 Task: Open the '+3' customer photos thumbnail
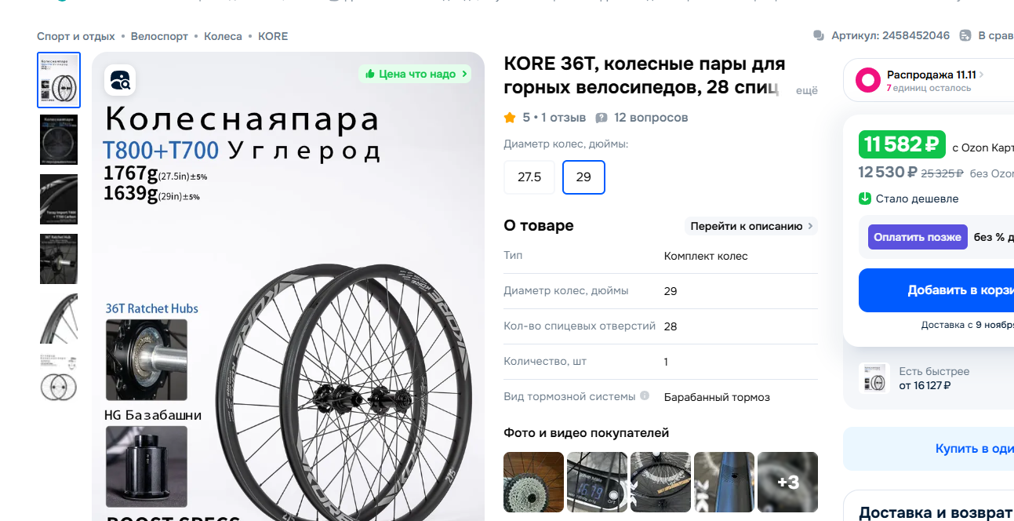coord(787,482)
